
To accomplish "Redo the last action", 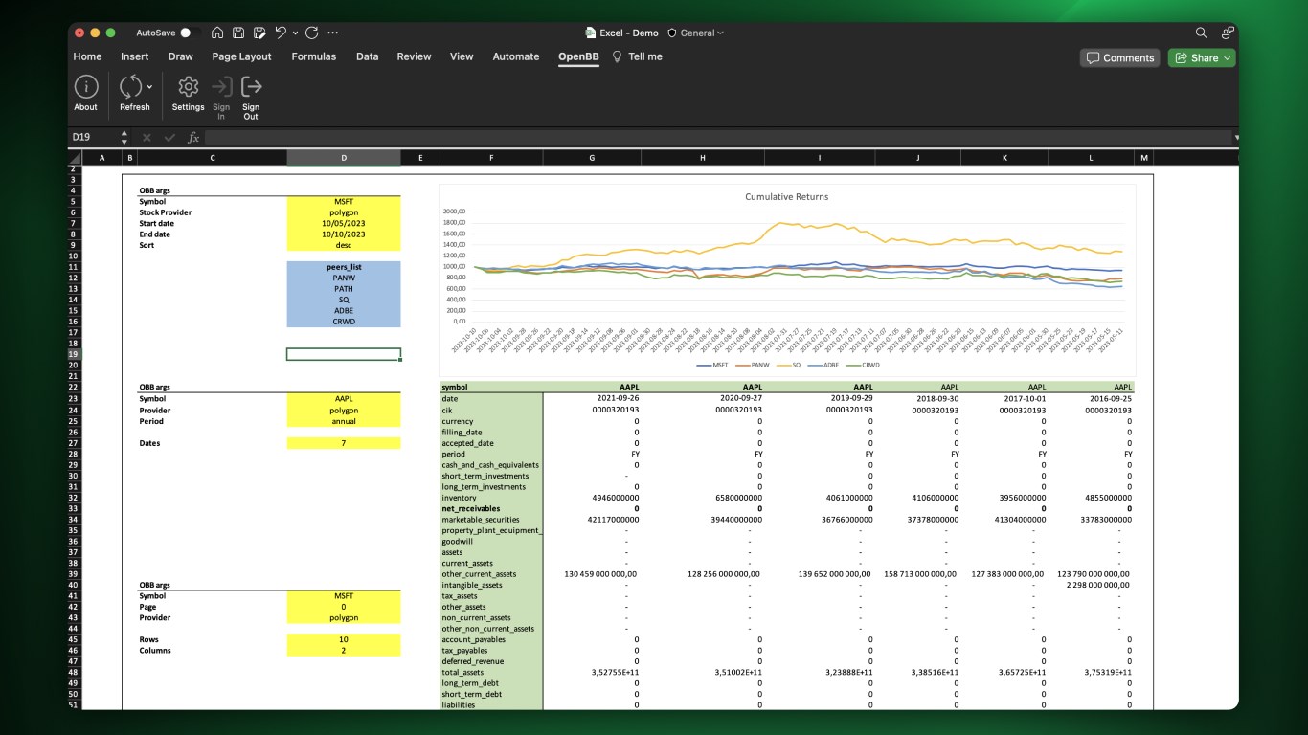I will pyautogui.click(x=311, y=33).
